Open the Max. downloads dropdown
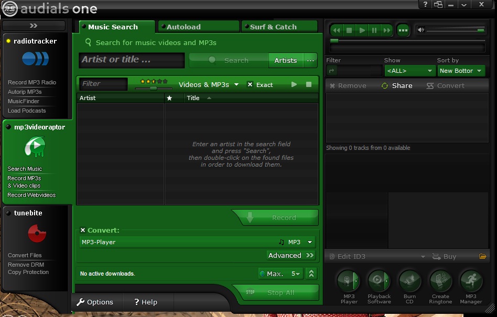The height and width of the screenshot is (317, 497). point(281,274)
